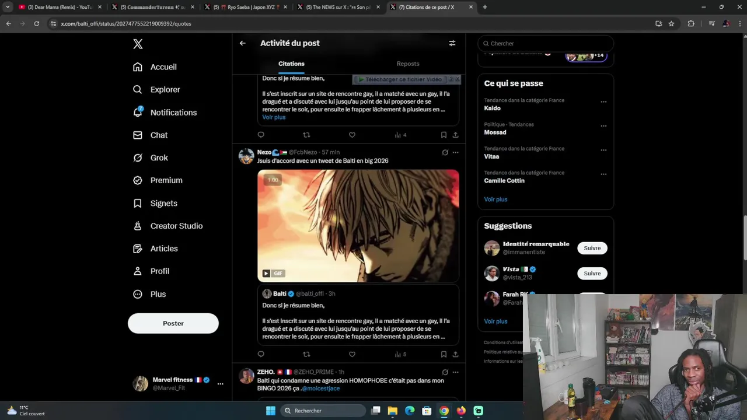Reply to the post above Nezo's
747x420 pixels.
click(x=261, y=135)
